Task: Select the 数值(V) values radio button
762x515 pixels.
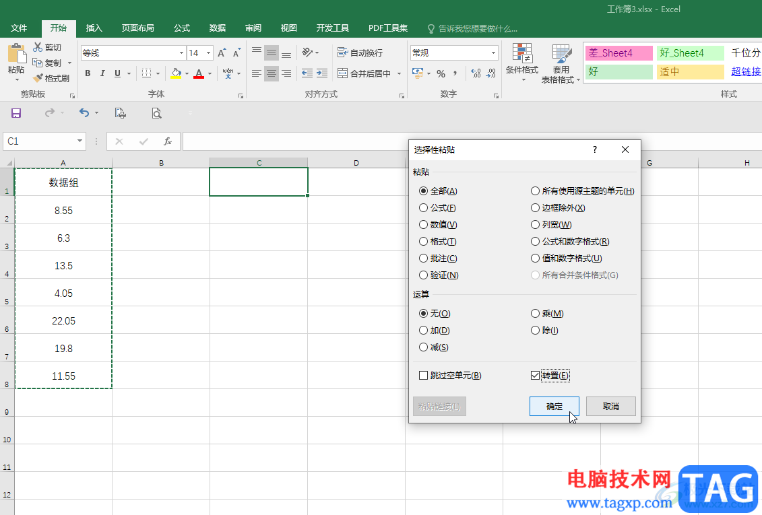Action: 423,225
